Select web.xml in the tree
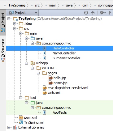Image resolution: width=113 pixels, height=131 pixels. pos(54,93)
